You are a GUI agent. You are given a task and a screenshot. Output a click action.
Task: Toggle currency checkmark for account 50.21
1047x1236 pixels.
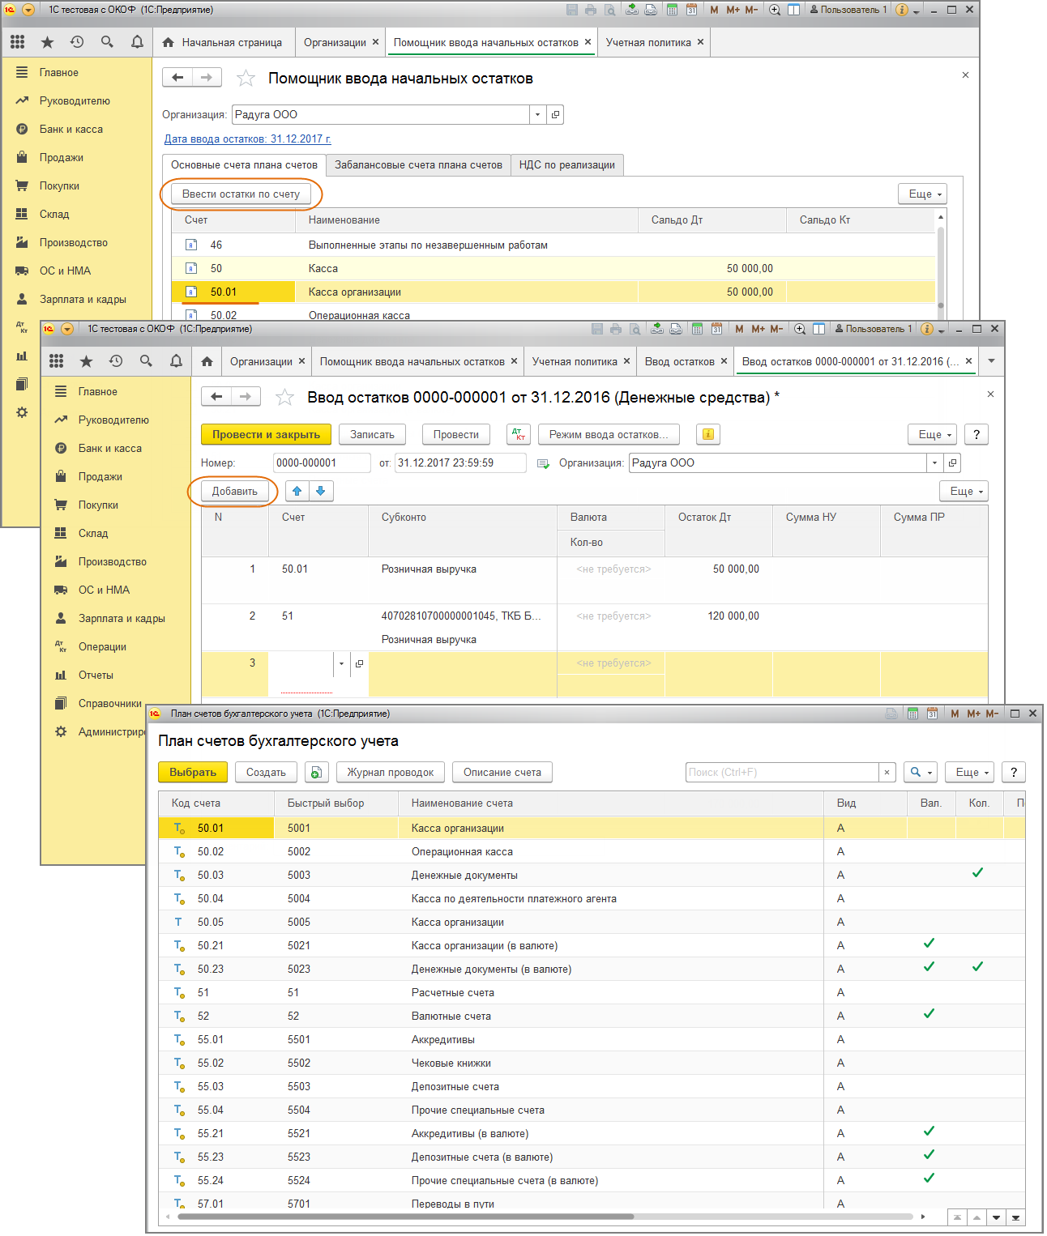click(929, 944)
